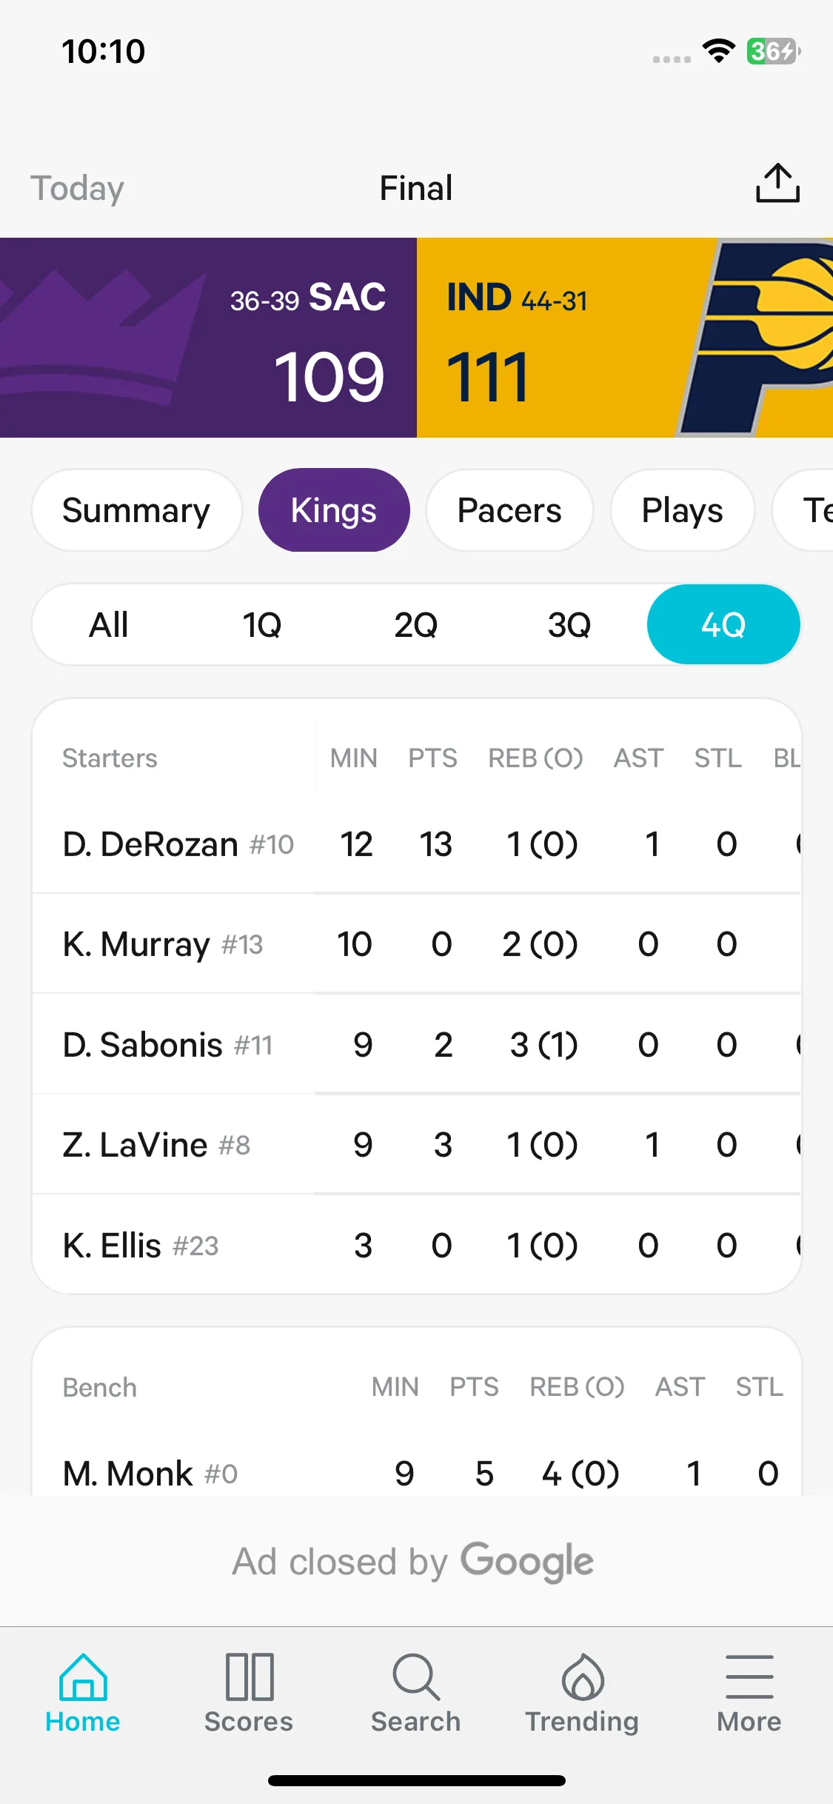Open the Search magnifier icon
This screenshot has width=833, height=1804.
point(416,1677)
